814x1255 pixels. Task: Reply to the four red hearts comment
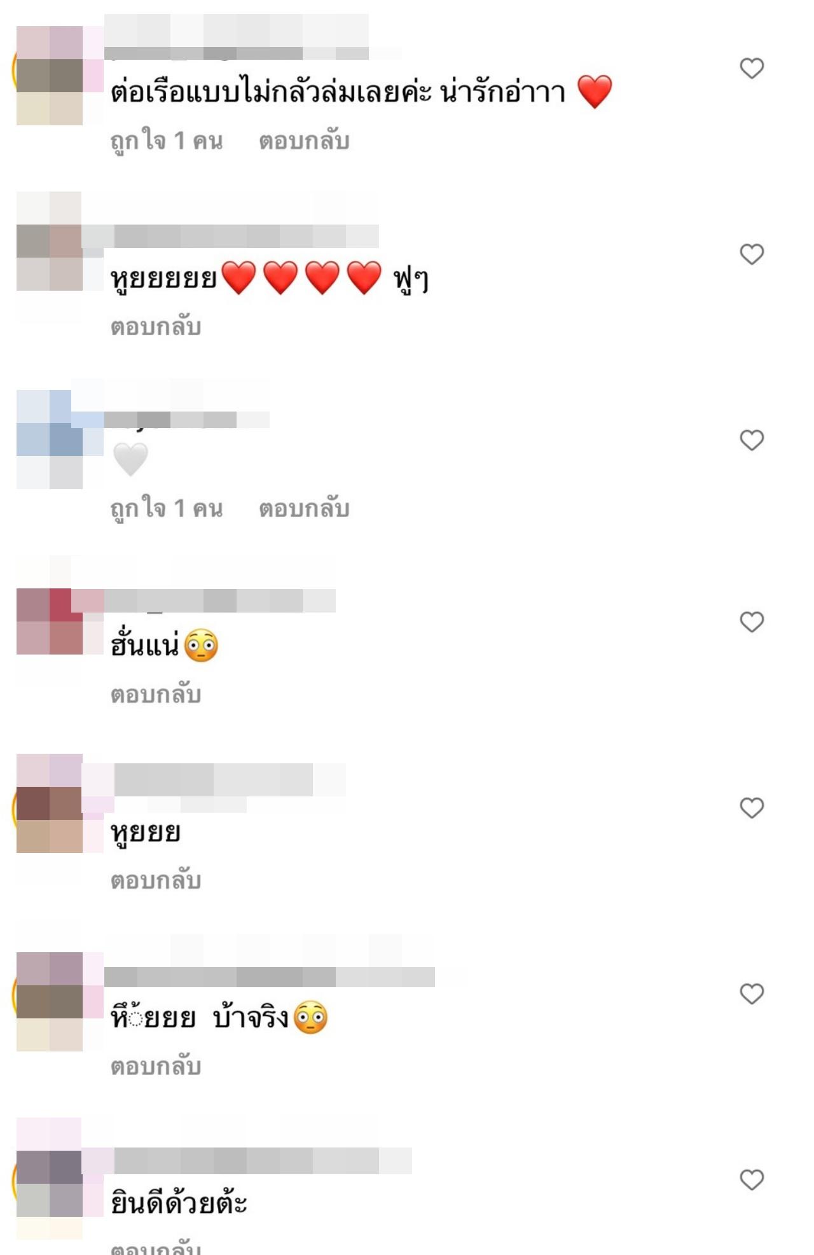[x=156, y=327]
